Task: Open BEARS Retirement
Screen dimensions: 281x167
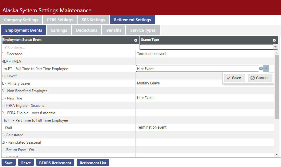Action: pos(55,163)
